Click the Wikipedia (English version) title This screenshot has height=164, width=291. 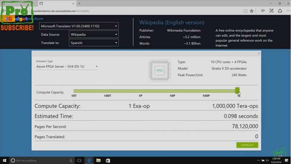click(x=172, y=23)
